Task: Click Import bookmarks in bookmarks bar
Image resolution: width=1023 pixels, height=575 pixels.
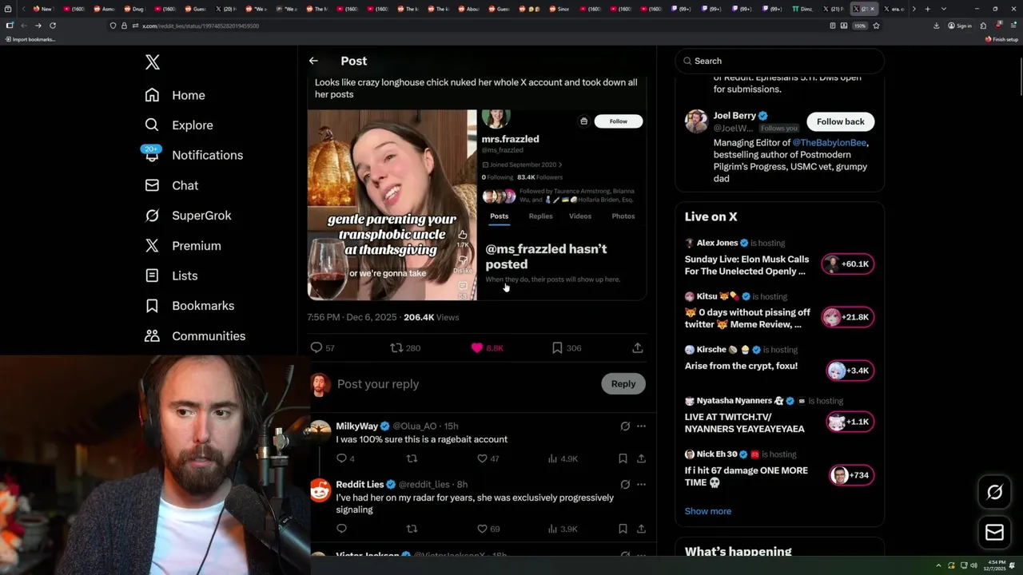Action: click(30, 39)
